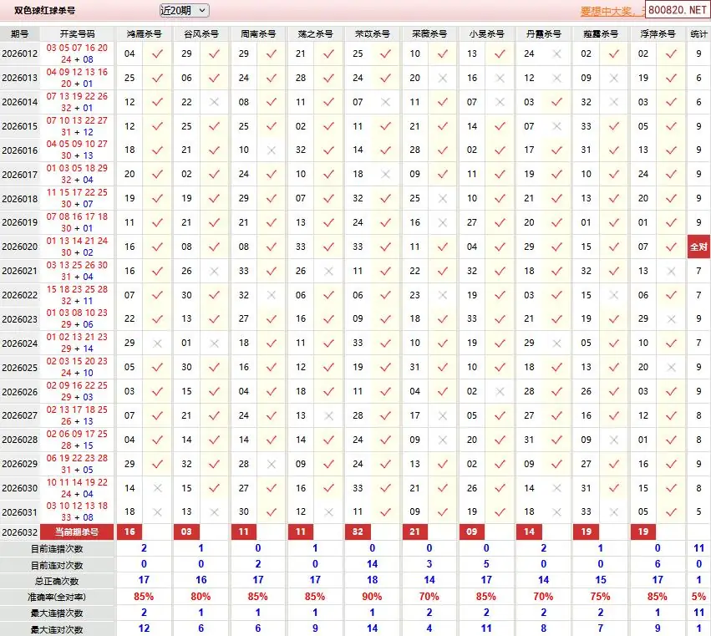Click the checkmark for 采薇杀号 in row 2026020

point(443,247)
